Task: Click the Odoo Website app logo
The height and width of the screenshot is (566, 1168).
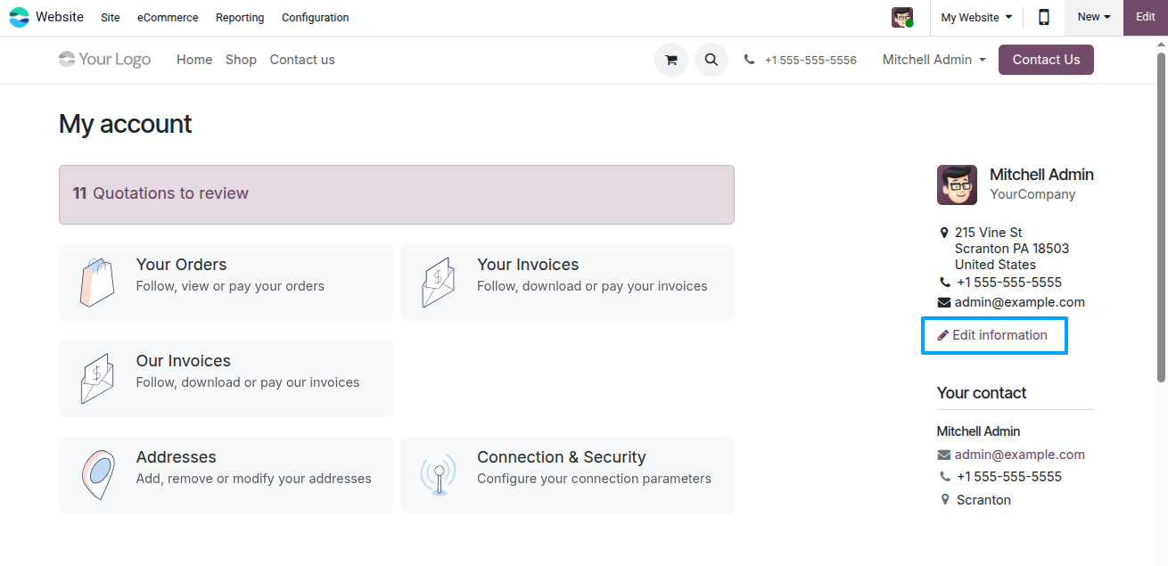Action: pos(19,17)
